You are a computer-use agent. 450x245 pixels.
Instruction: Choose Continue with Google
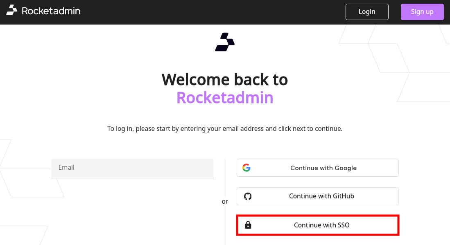pyautogui.click(x=323, y=168)
